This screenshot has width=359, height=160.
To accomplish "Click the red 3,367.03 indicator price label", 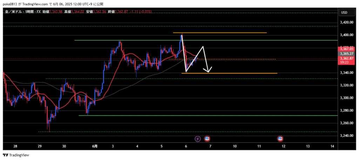I will click(346, 49).
